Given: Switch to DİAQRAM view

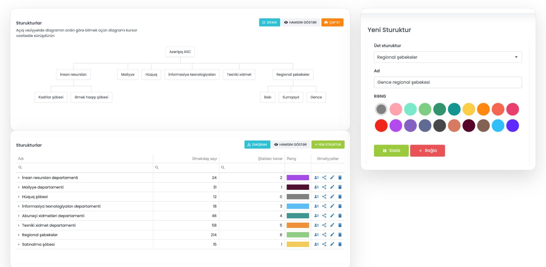Looking at the screenshot, I should pos(257,145).
